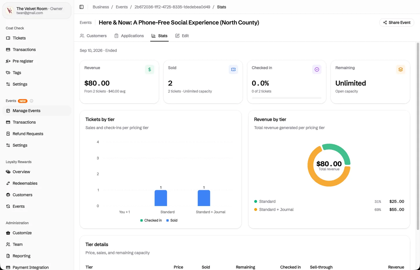Click the Tier details heading
Viewport: 420px width, 270px height.
click(97, 244)
